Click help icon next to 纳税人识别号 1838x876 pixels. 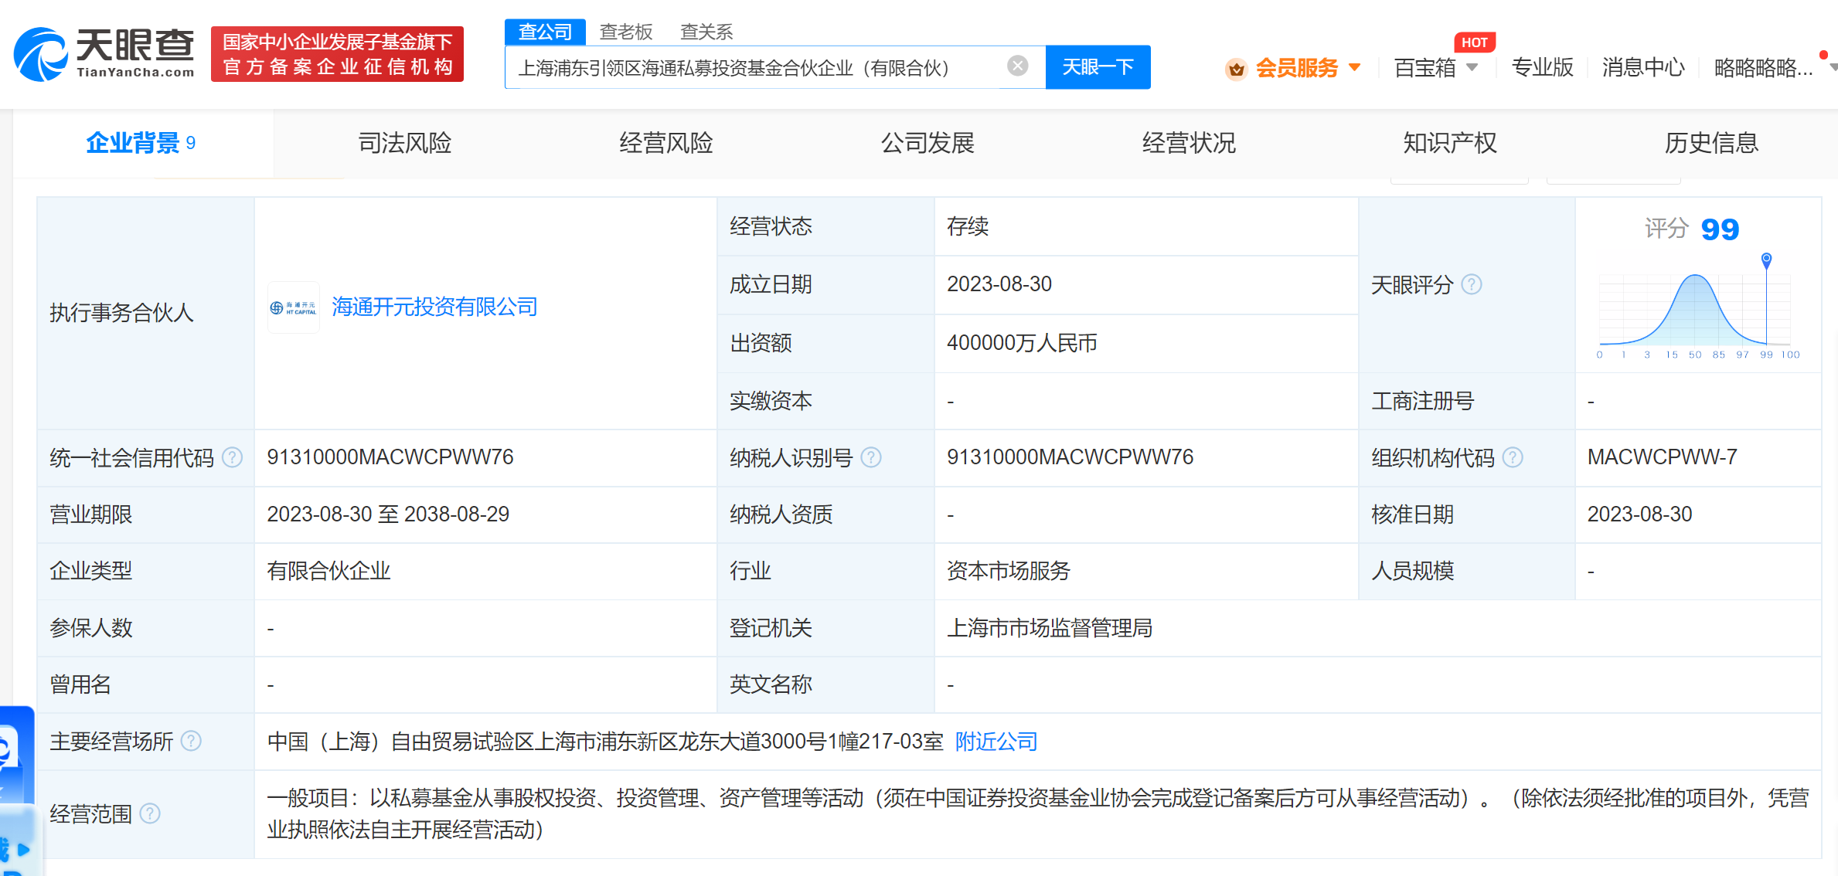tap(870, 457)
